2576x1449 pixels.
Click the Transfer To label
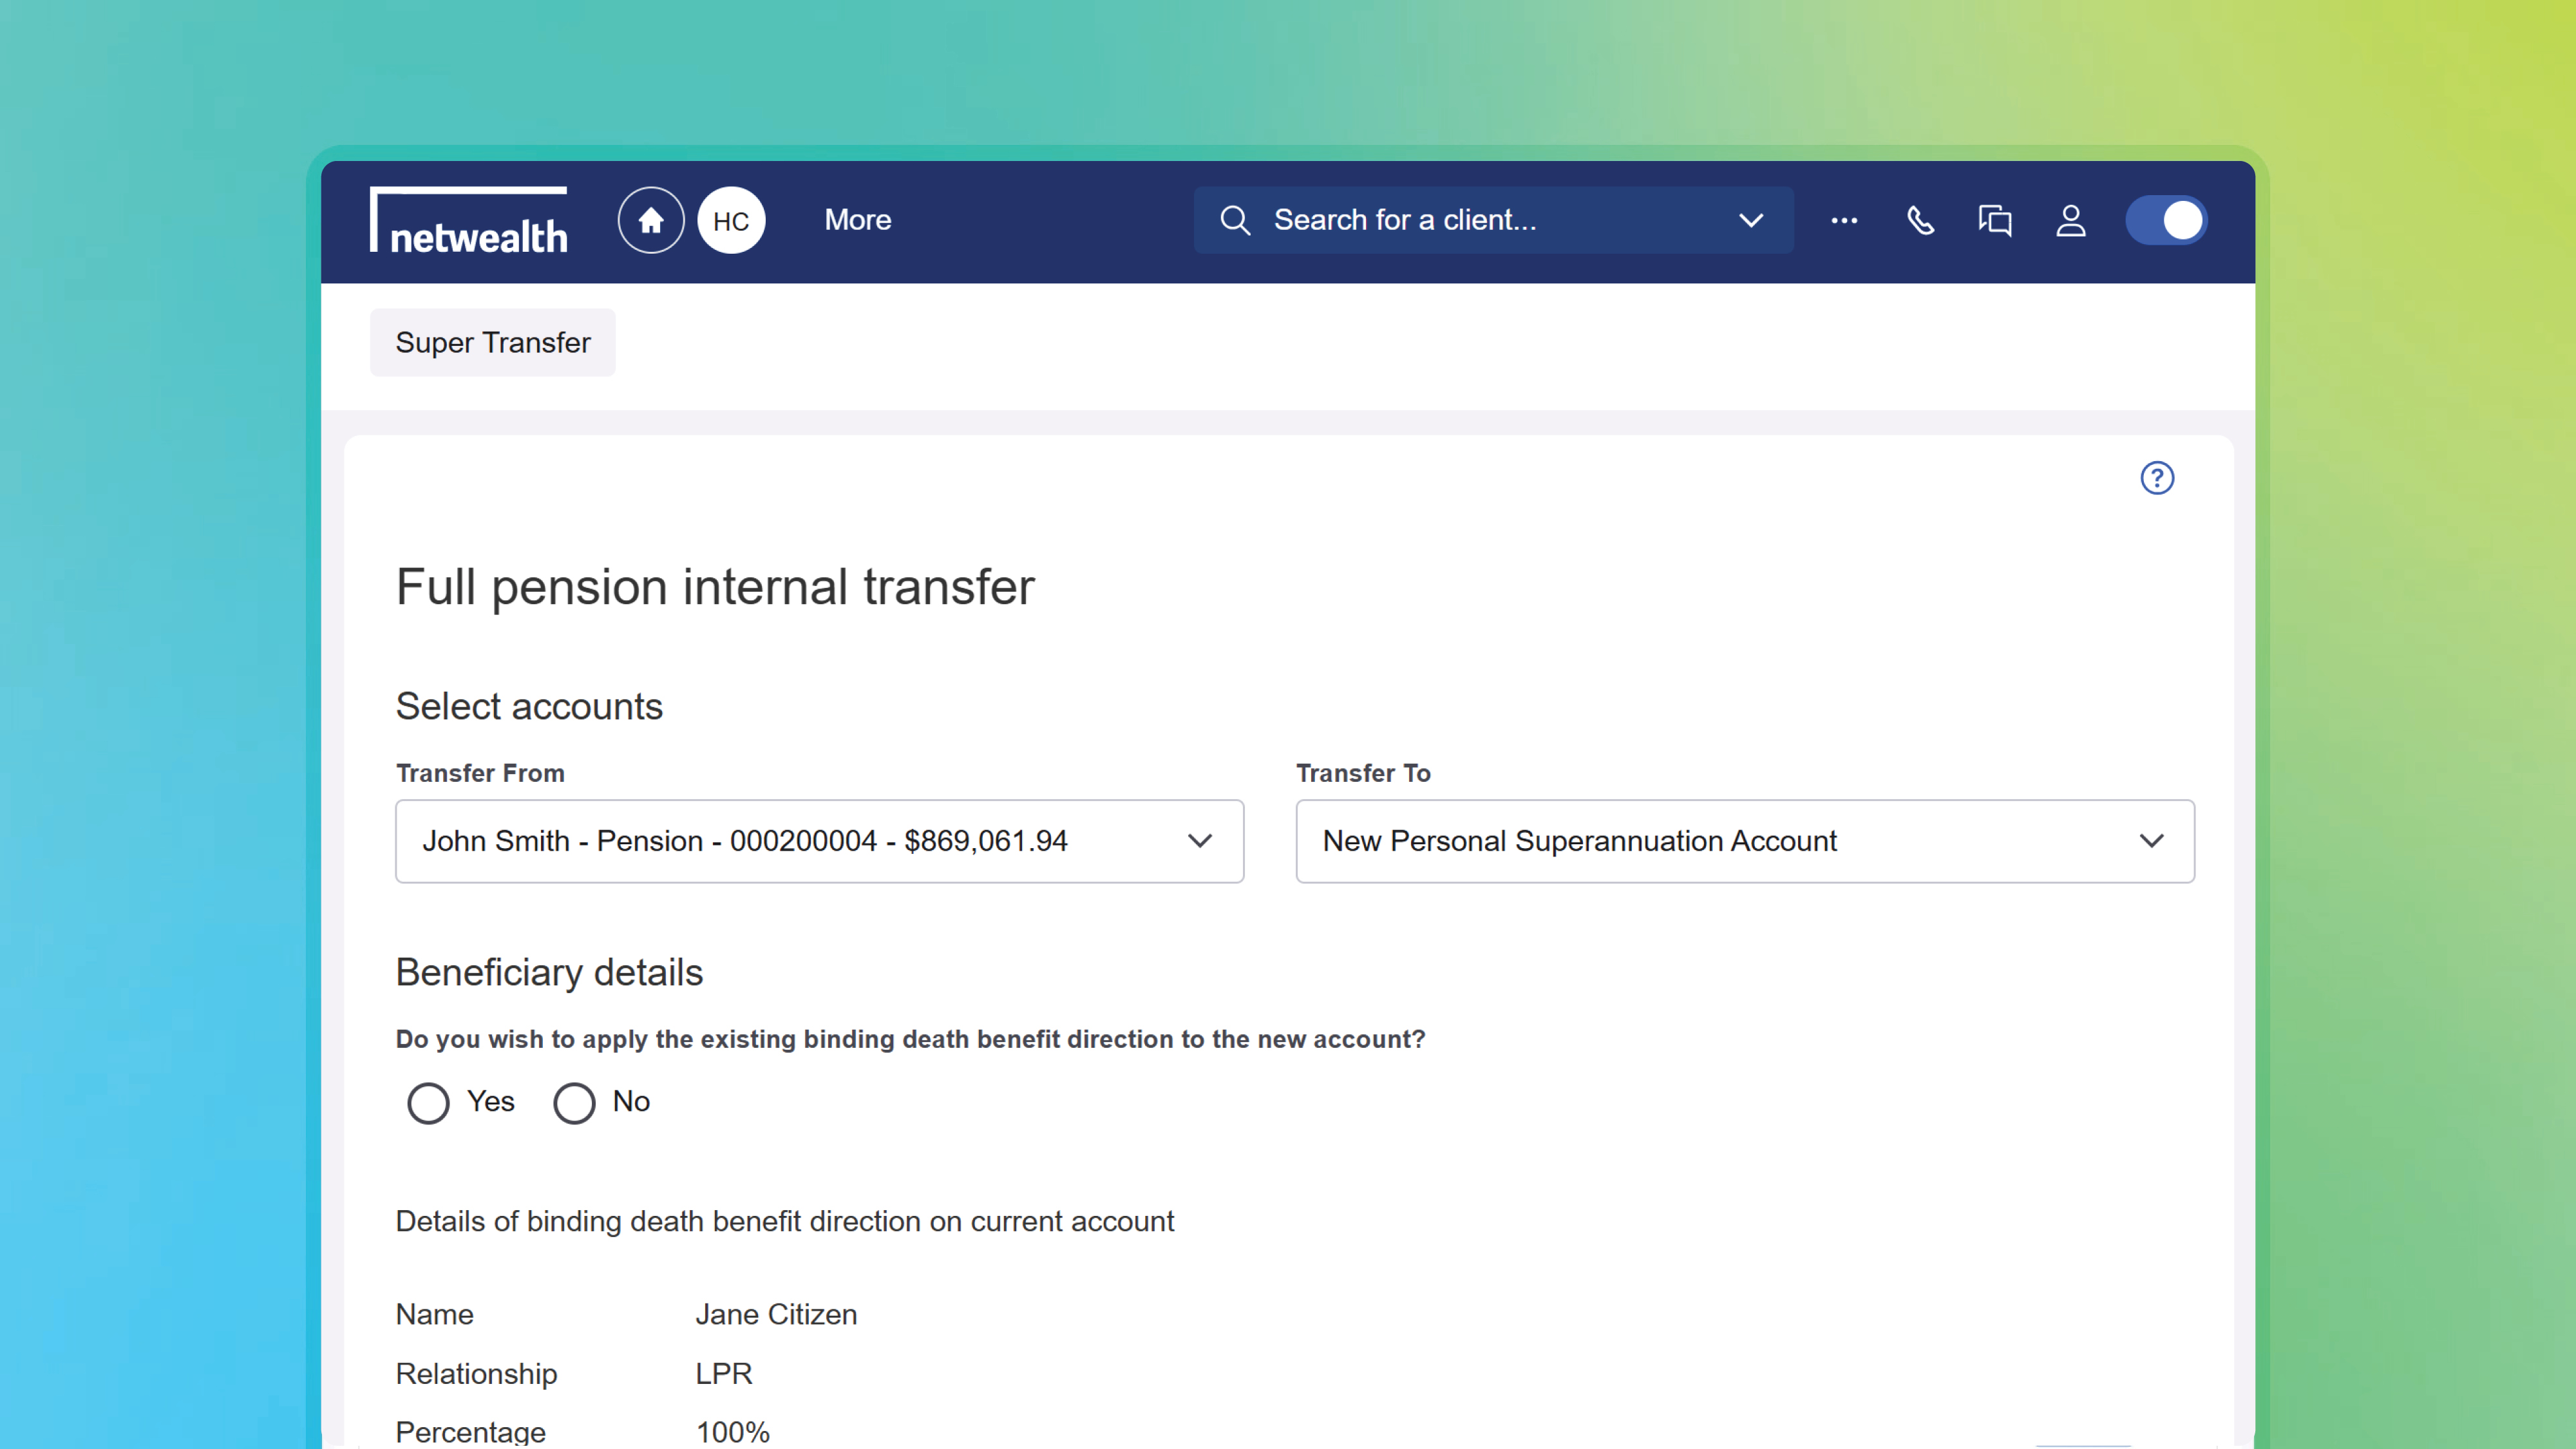pos(1363,773)
